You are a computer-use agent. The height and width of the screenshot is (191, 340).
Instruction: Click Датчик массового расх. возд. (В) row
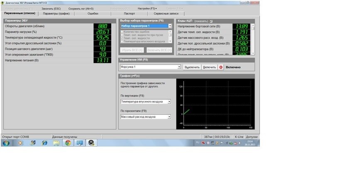pyautogui.click(x=213, y=38)
